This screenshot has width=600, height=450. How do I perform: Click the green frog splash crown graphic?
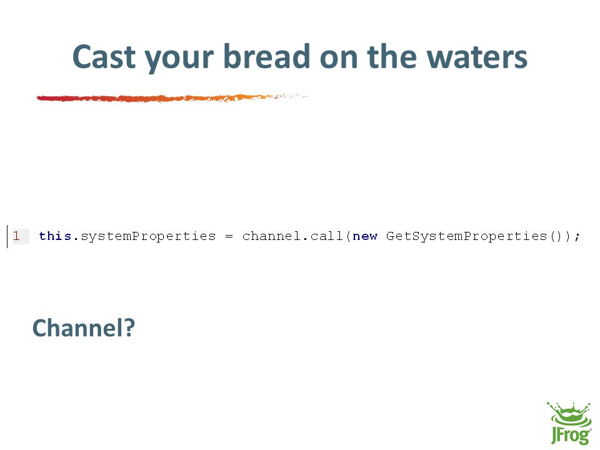[568, 414]
